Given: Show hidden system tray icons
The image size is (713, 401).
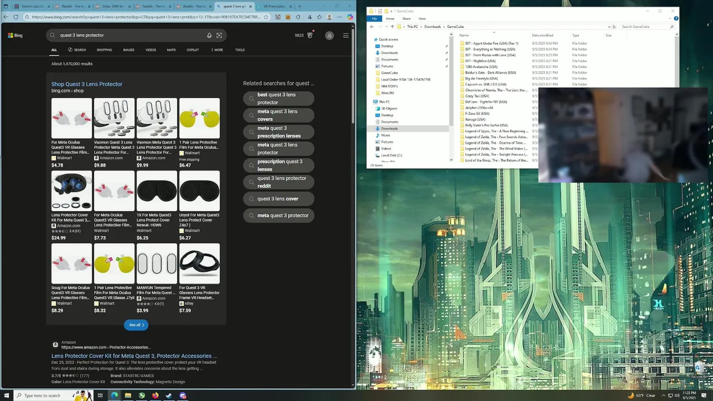Looking at the screenshot, I should pos(663,395).
